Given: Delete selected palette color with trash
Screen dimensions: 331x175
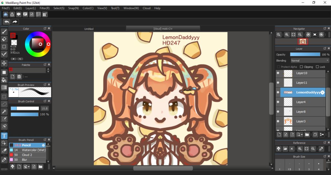Looking at the screenshot, I should [19, 77].
